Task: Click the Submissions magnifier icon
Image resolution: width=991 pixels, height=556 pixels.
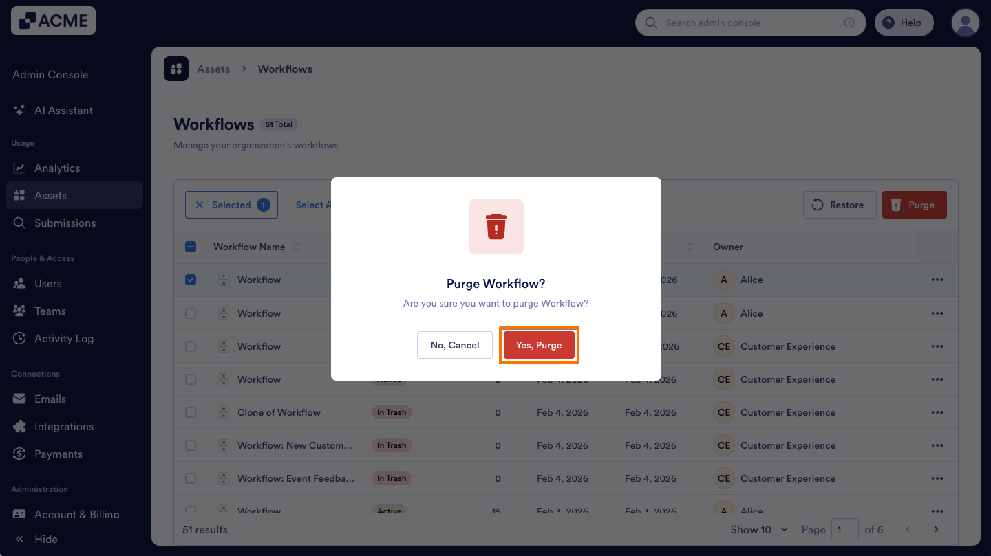Action: coord(19,223)
